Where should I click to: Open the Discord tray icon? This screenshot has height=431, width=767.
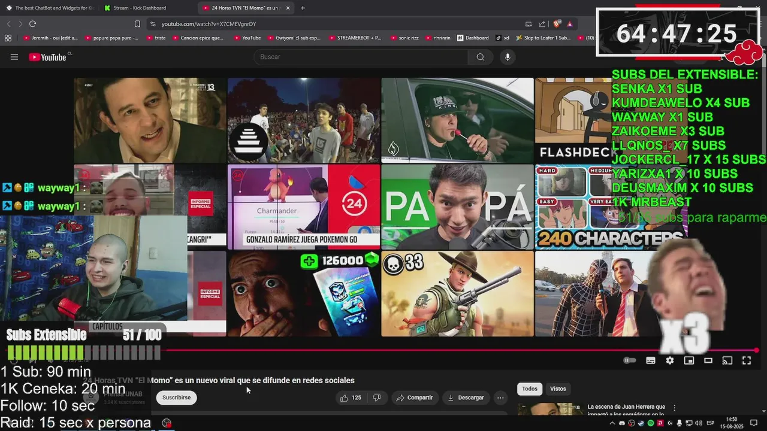(622, 423)
